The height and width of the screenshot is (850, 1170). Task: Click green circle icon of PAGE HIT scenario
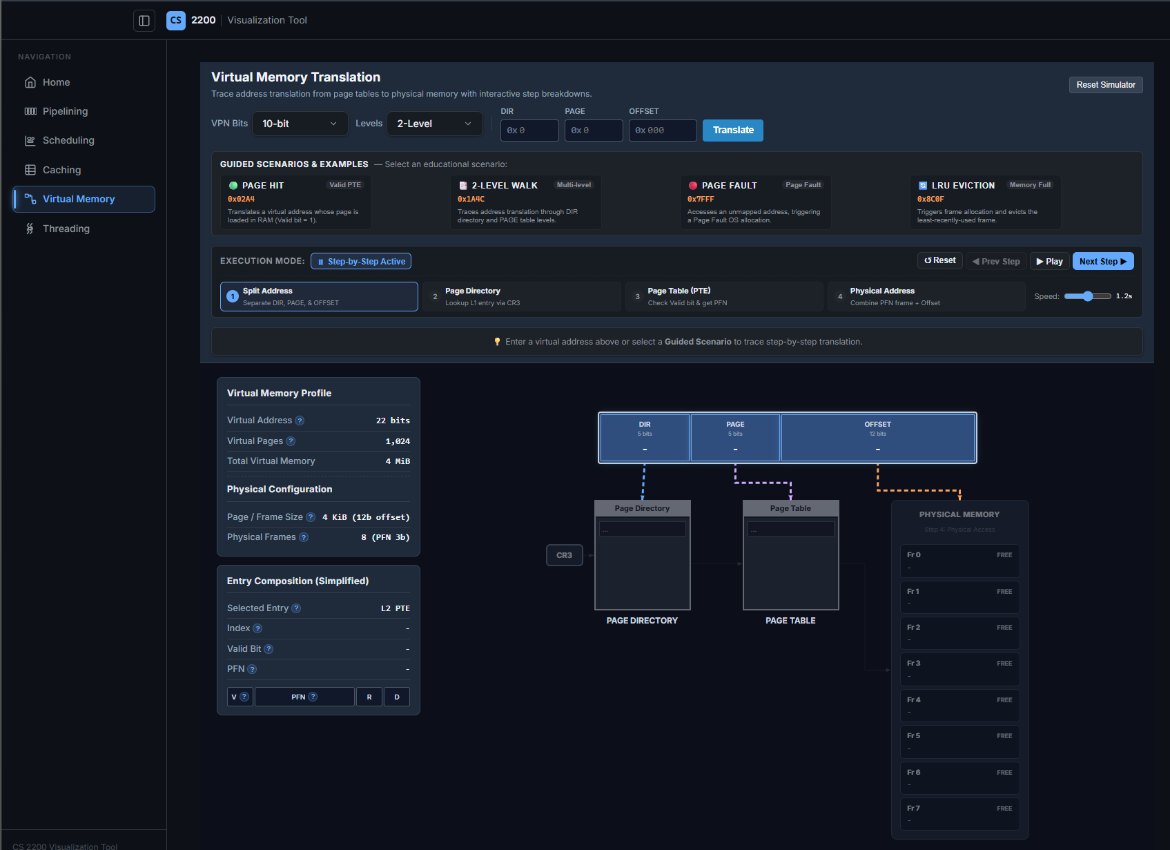tap(233, 186)
